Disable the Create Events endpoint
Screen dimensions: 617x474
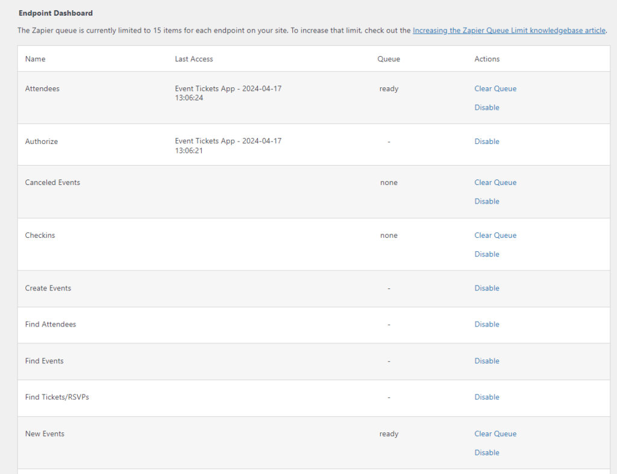point(487,288)
